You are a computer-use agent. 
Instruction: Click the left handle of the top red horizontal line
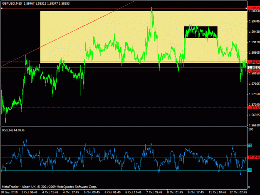(x=2, y=8)
